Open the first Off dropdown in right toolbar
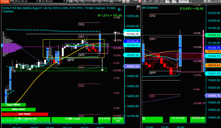 pos(168,1)
